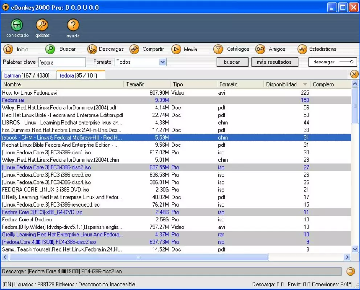Click the orange icon beside Descarga bar
This screenshot has width=360, height=290.
coord(350,271)
